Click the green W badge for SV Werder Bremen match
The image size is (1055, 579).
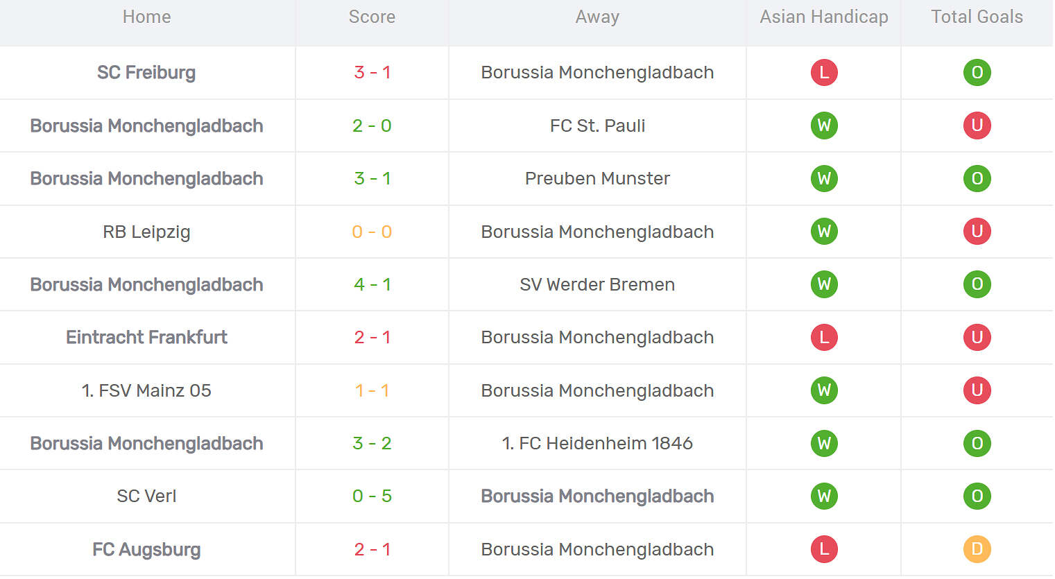[x=824, y=284]
